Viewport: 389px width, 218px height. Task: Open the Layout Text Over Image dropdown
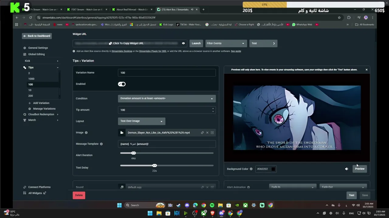pyautogui.click(x=142, y=121)
